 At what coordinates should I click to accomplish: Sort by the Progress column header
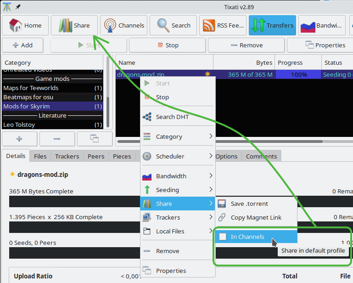[298, 62]
